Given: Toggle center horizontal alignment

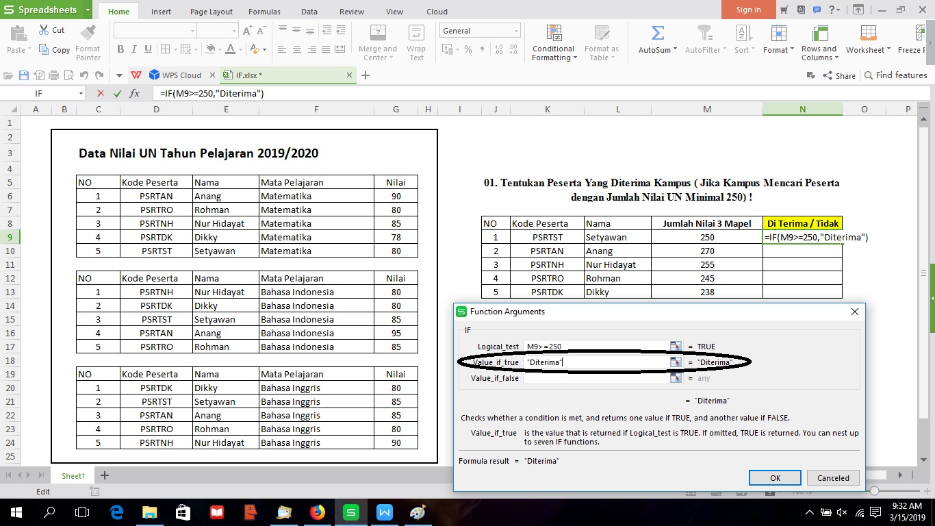Looking at the screenshot, I should 296,49.
